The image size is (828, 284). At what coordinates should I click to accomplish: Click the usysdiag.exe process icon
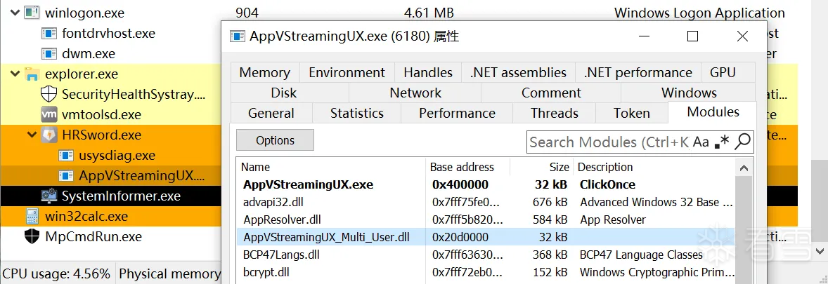67,155
